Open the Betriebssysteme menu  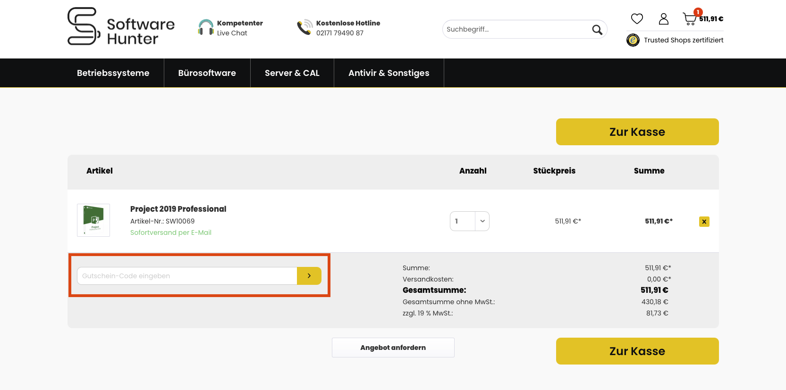[113, 73]
